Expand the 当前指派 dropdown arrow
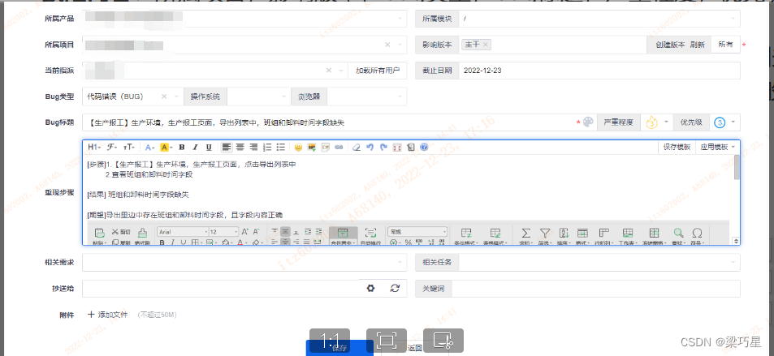Screen dimensions: 774x356 point(341,71)
